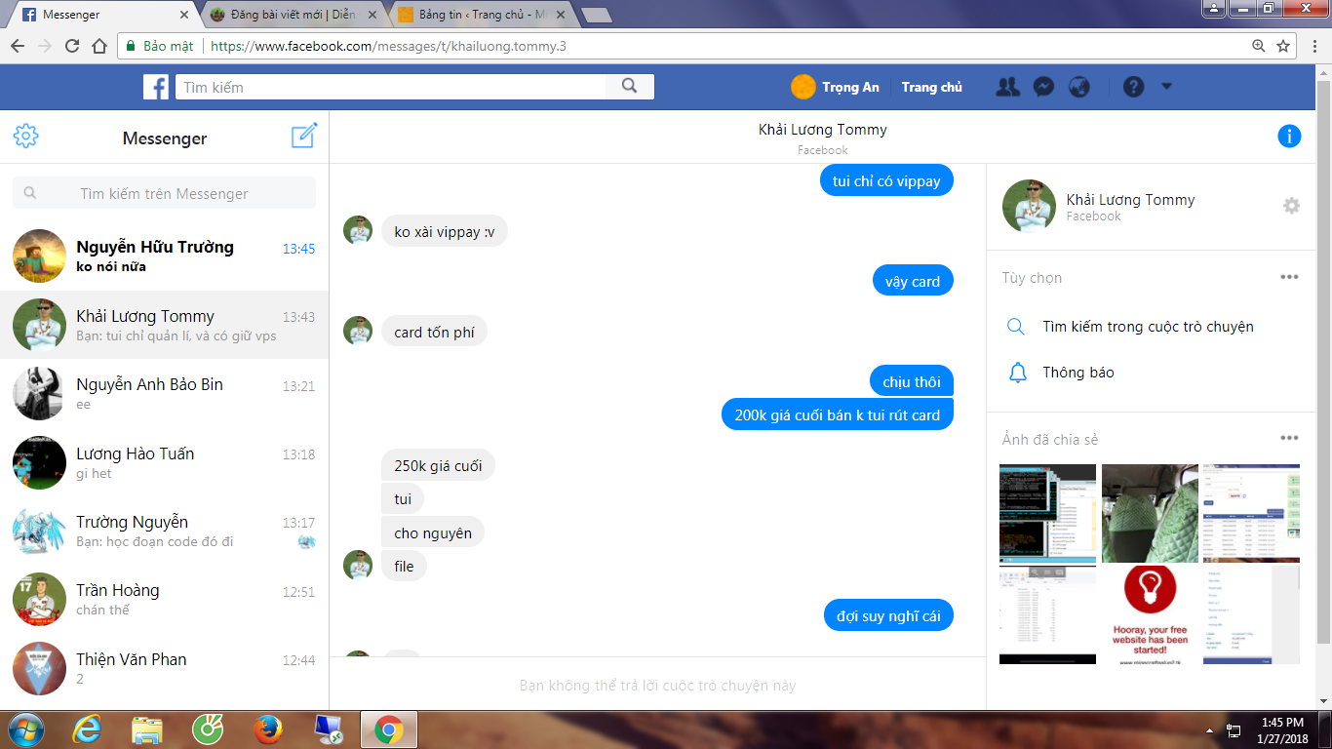
Task: Click Khải Lương Tommy profile picture in right panel
Action: tap(1029, 206)
